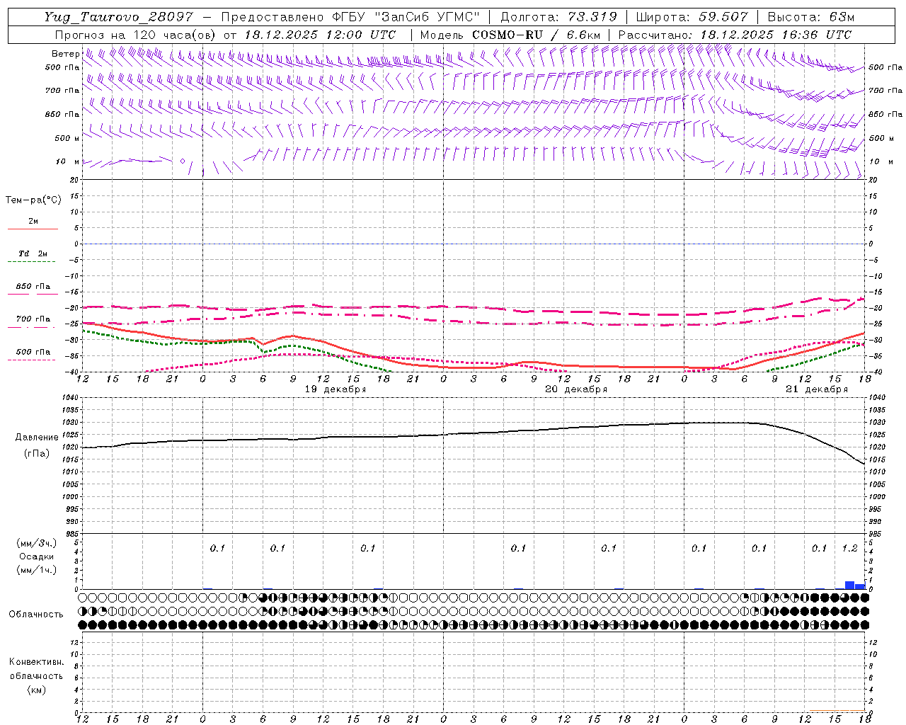Click the Давление pressure label
Viewport: 906px width, 725px height.
coord(37,438)
